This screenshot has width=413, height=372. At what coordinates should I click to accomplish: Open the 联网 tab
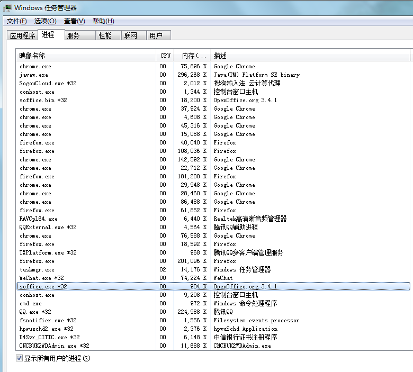point(133,35)
